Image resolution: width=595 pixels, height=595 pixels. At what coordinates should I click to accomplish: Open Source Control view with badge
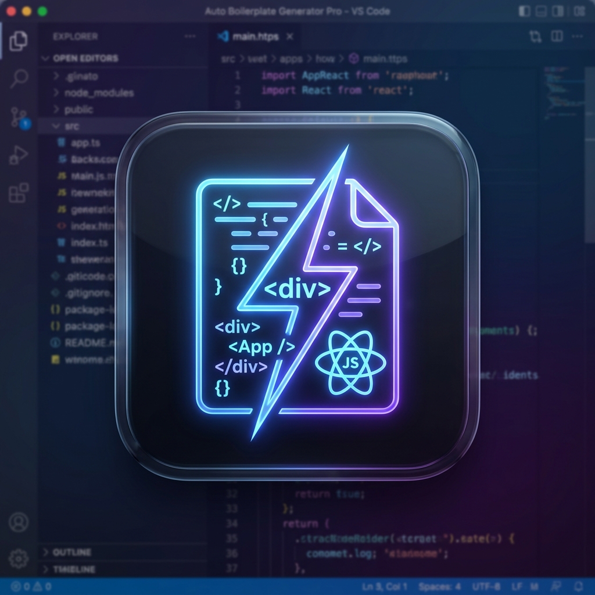[20, 117]
